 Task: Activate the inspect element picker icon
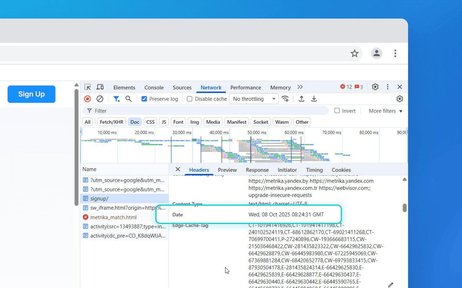click(88, 87)
